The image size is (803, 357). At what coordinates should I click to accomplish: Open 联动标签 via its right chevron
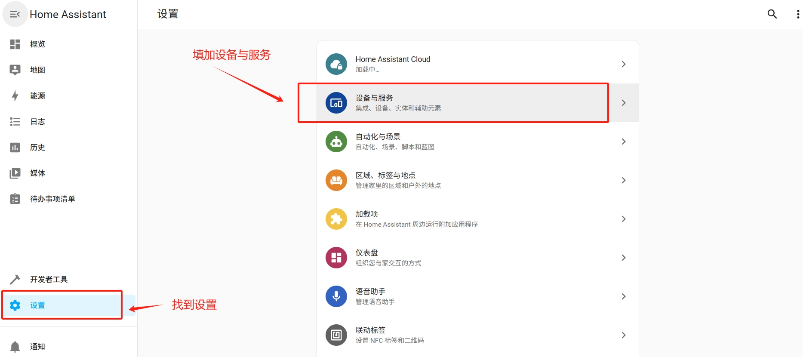coord(624,335)
